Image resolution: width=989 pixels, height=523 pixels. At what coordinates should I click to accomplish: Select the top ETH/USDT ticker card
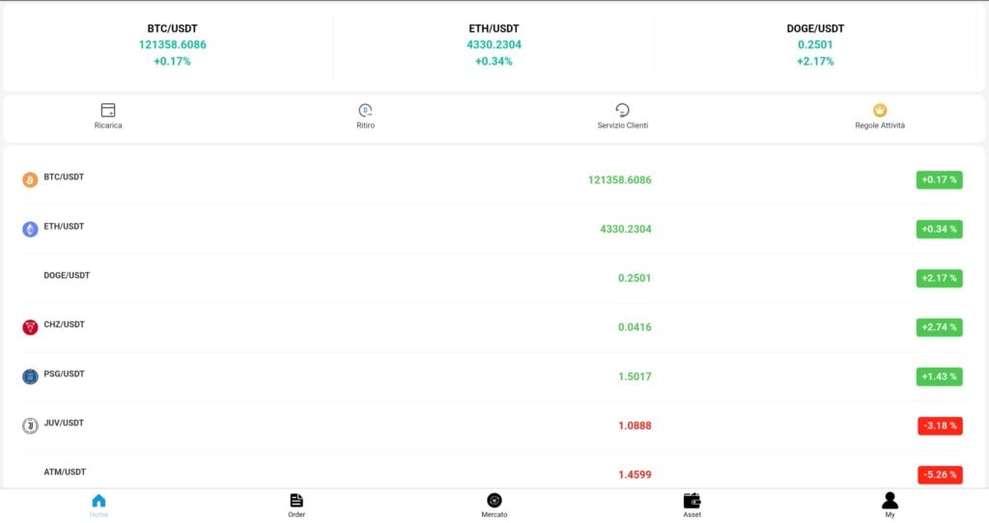point(494,44)
